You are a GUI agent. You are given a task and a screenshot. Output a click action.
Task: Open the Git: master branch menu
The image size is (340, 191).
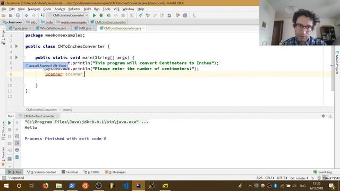tap(299, 178)
